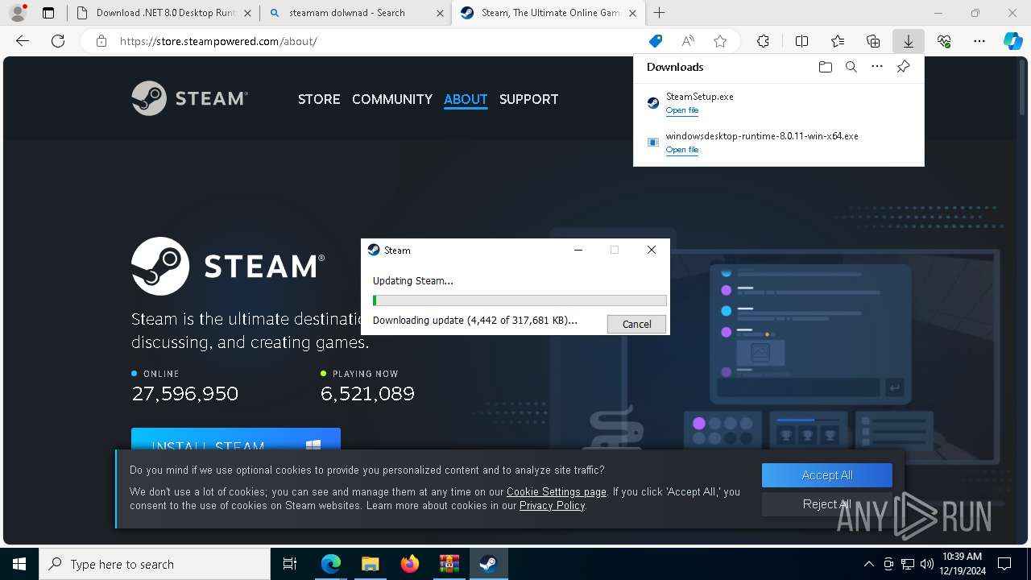
Task: Open the STORE menu on Steam site
Action: pos(319,99)
